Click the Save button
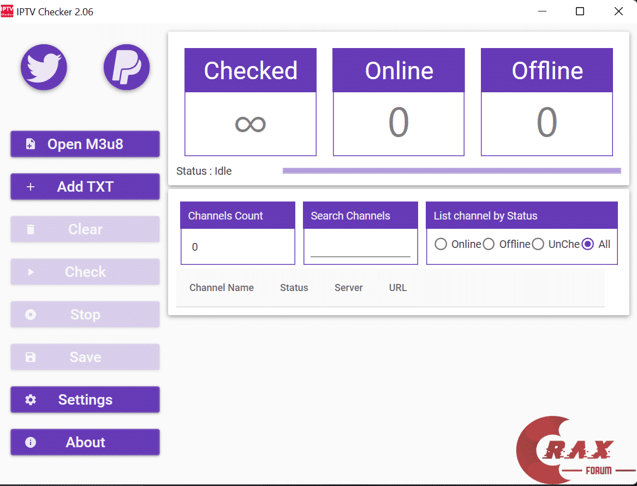 click(85, 357)
